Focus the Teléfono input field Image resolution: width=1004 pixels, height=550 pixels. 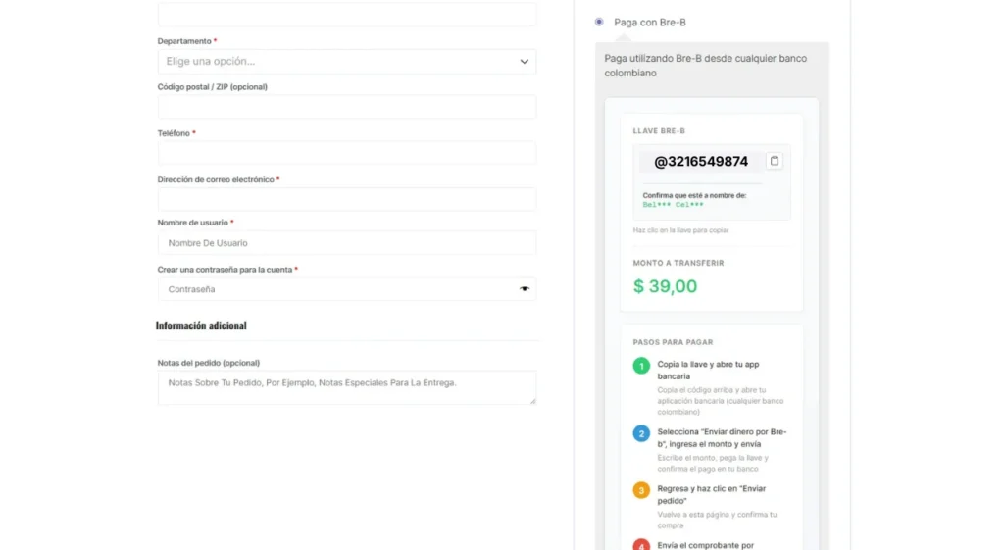tap(347, 153)
